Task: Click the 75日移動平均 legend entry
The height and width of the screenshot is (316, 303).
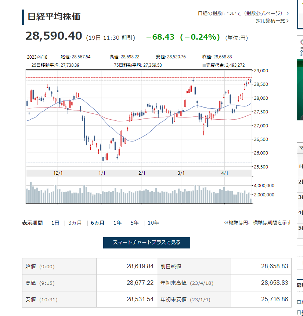Action: [x=136, y=65]
